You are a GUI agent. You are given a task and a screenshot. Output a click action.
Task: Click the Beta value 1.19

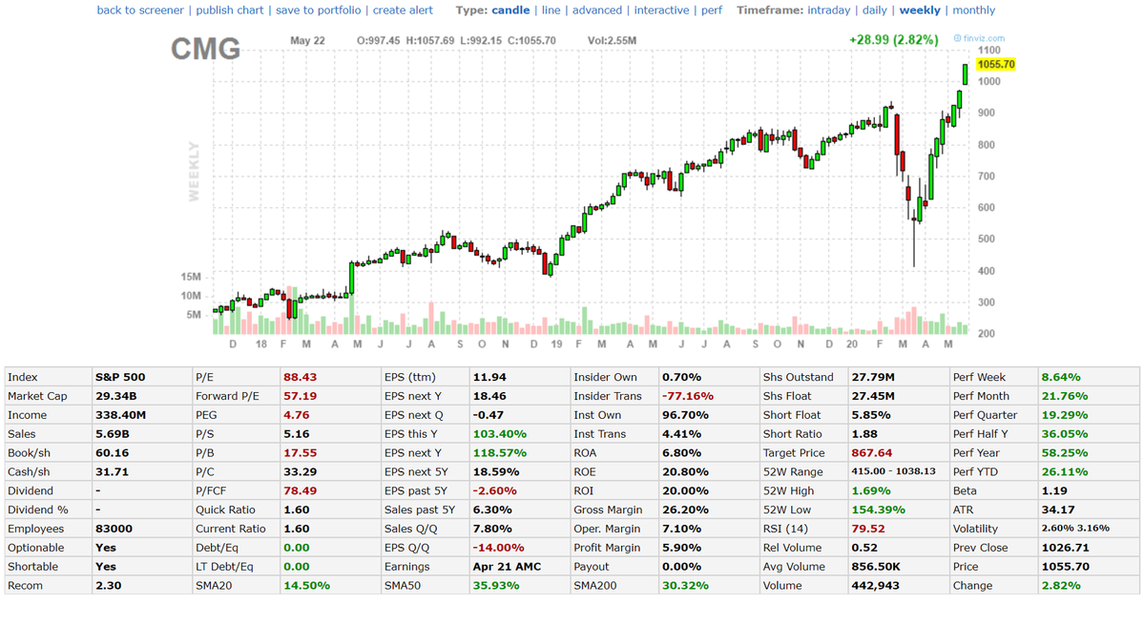tap(1055, 490)
